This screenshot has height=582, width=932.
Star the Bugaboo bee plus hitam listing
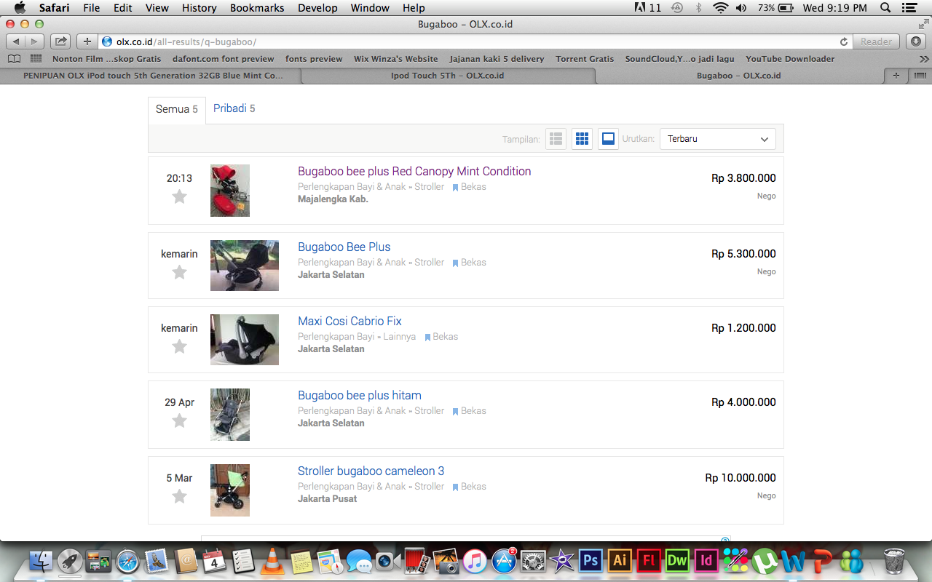[179, 420]
